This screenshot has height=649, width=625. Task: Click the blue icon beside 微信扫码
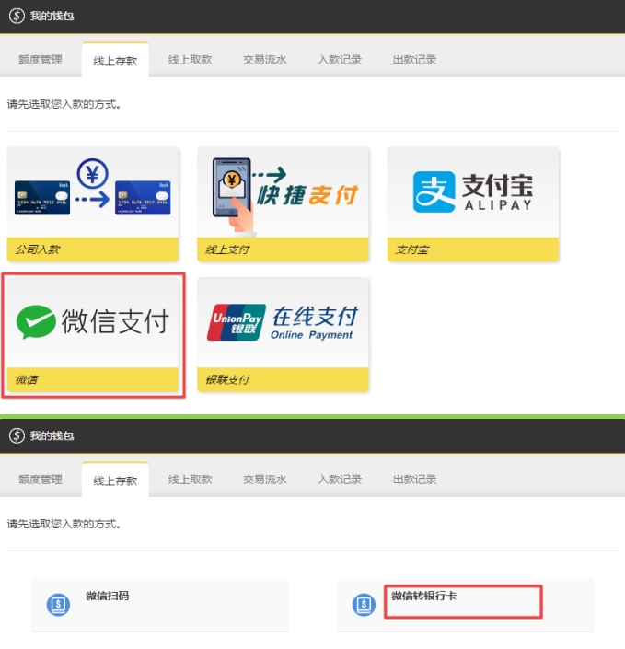pyautogui.click(x=58, y=605)
